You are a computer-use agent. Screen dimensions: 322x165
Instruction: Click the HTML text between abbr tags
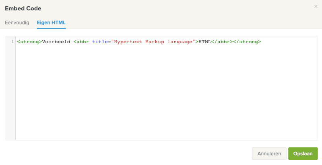tap(205, 42)
